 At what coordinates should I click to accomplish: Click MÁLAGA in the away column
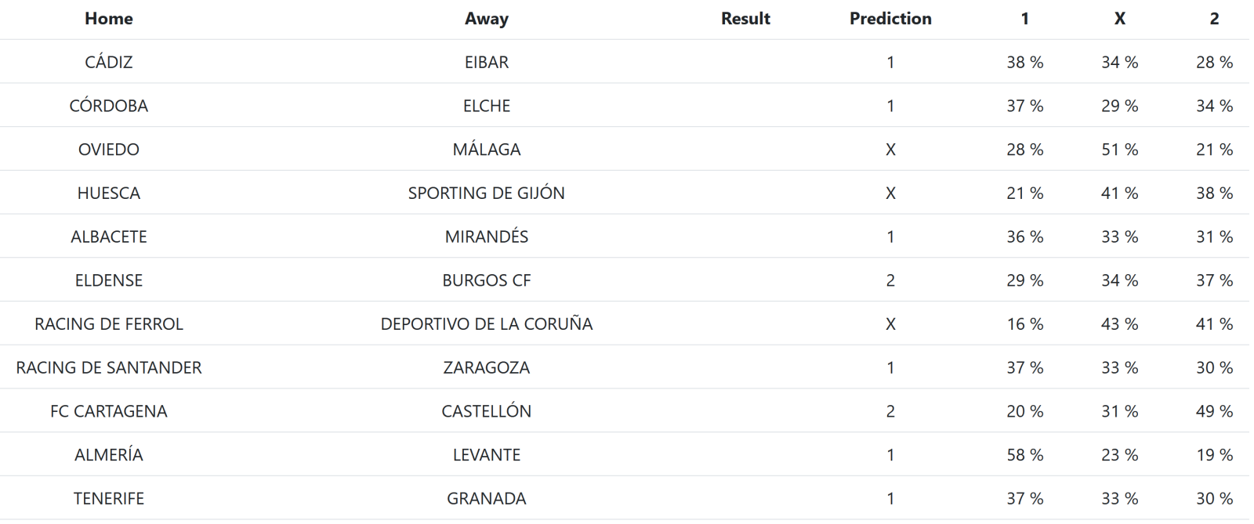coord(486,150)
